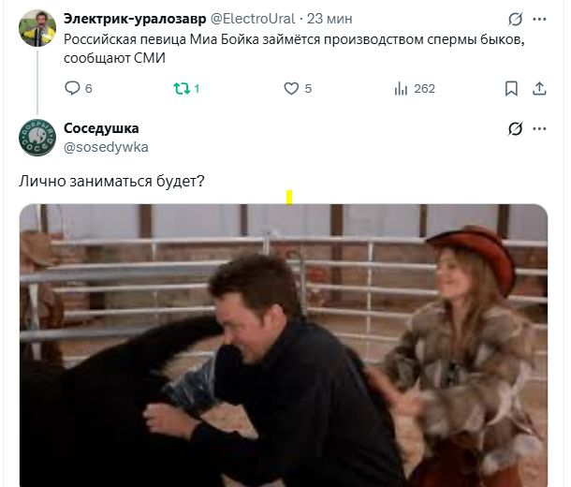Visit the @sosedywka handle
The width and height of the screenshot is (571, 487).
point(106,147)
